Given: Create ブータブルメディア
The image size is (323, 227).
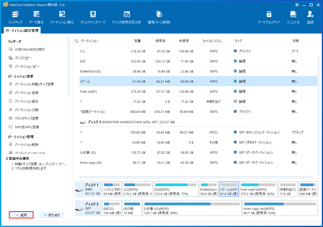Looking at the screenshot, I should click(269, 17).
